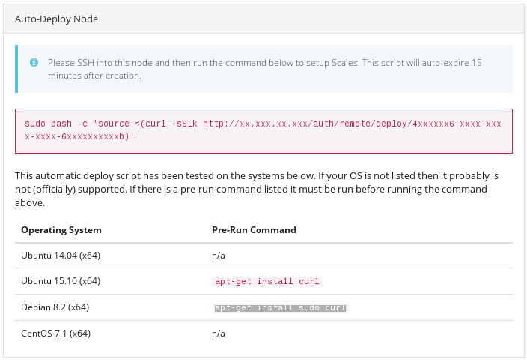
Task: Click the word '(officially)' in the description
Action: click(58, 189)
